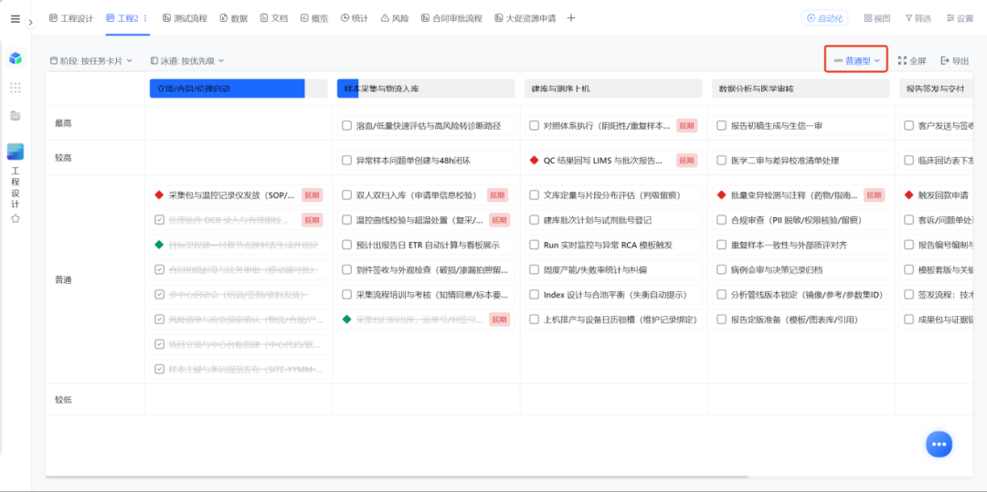The height and width of the screenshot is (492, 987).
Task: Click the 延期 tag on 温控曲线校验 task
Action: coord(499,220)
